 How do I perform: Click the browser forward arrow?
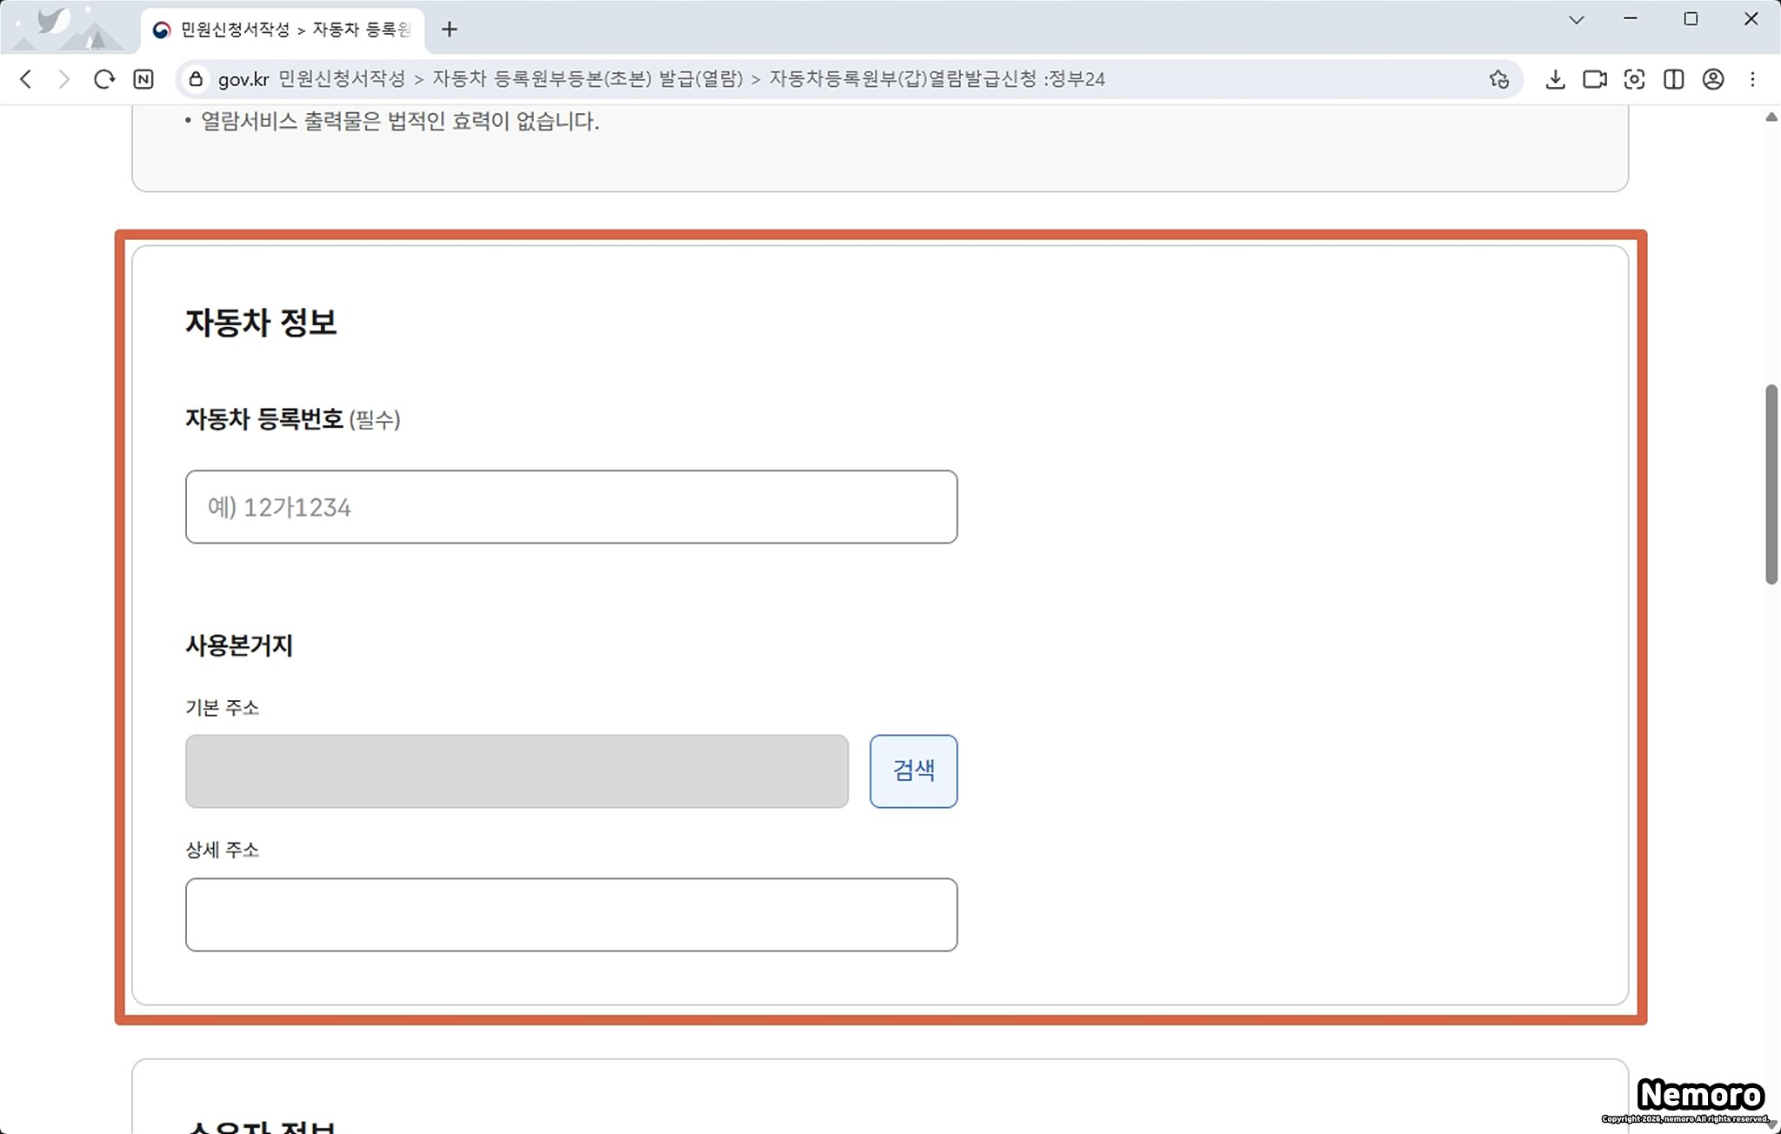[64, 79]
